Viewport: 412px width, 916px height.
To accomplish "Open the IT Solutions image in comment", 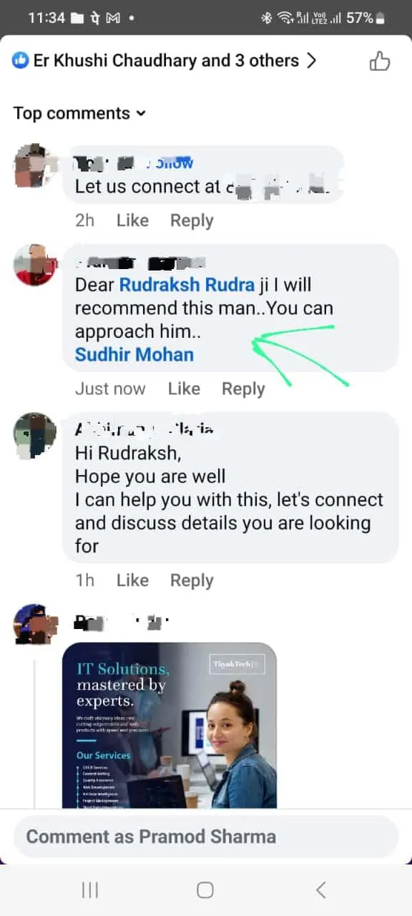I will click(170, 725).
